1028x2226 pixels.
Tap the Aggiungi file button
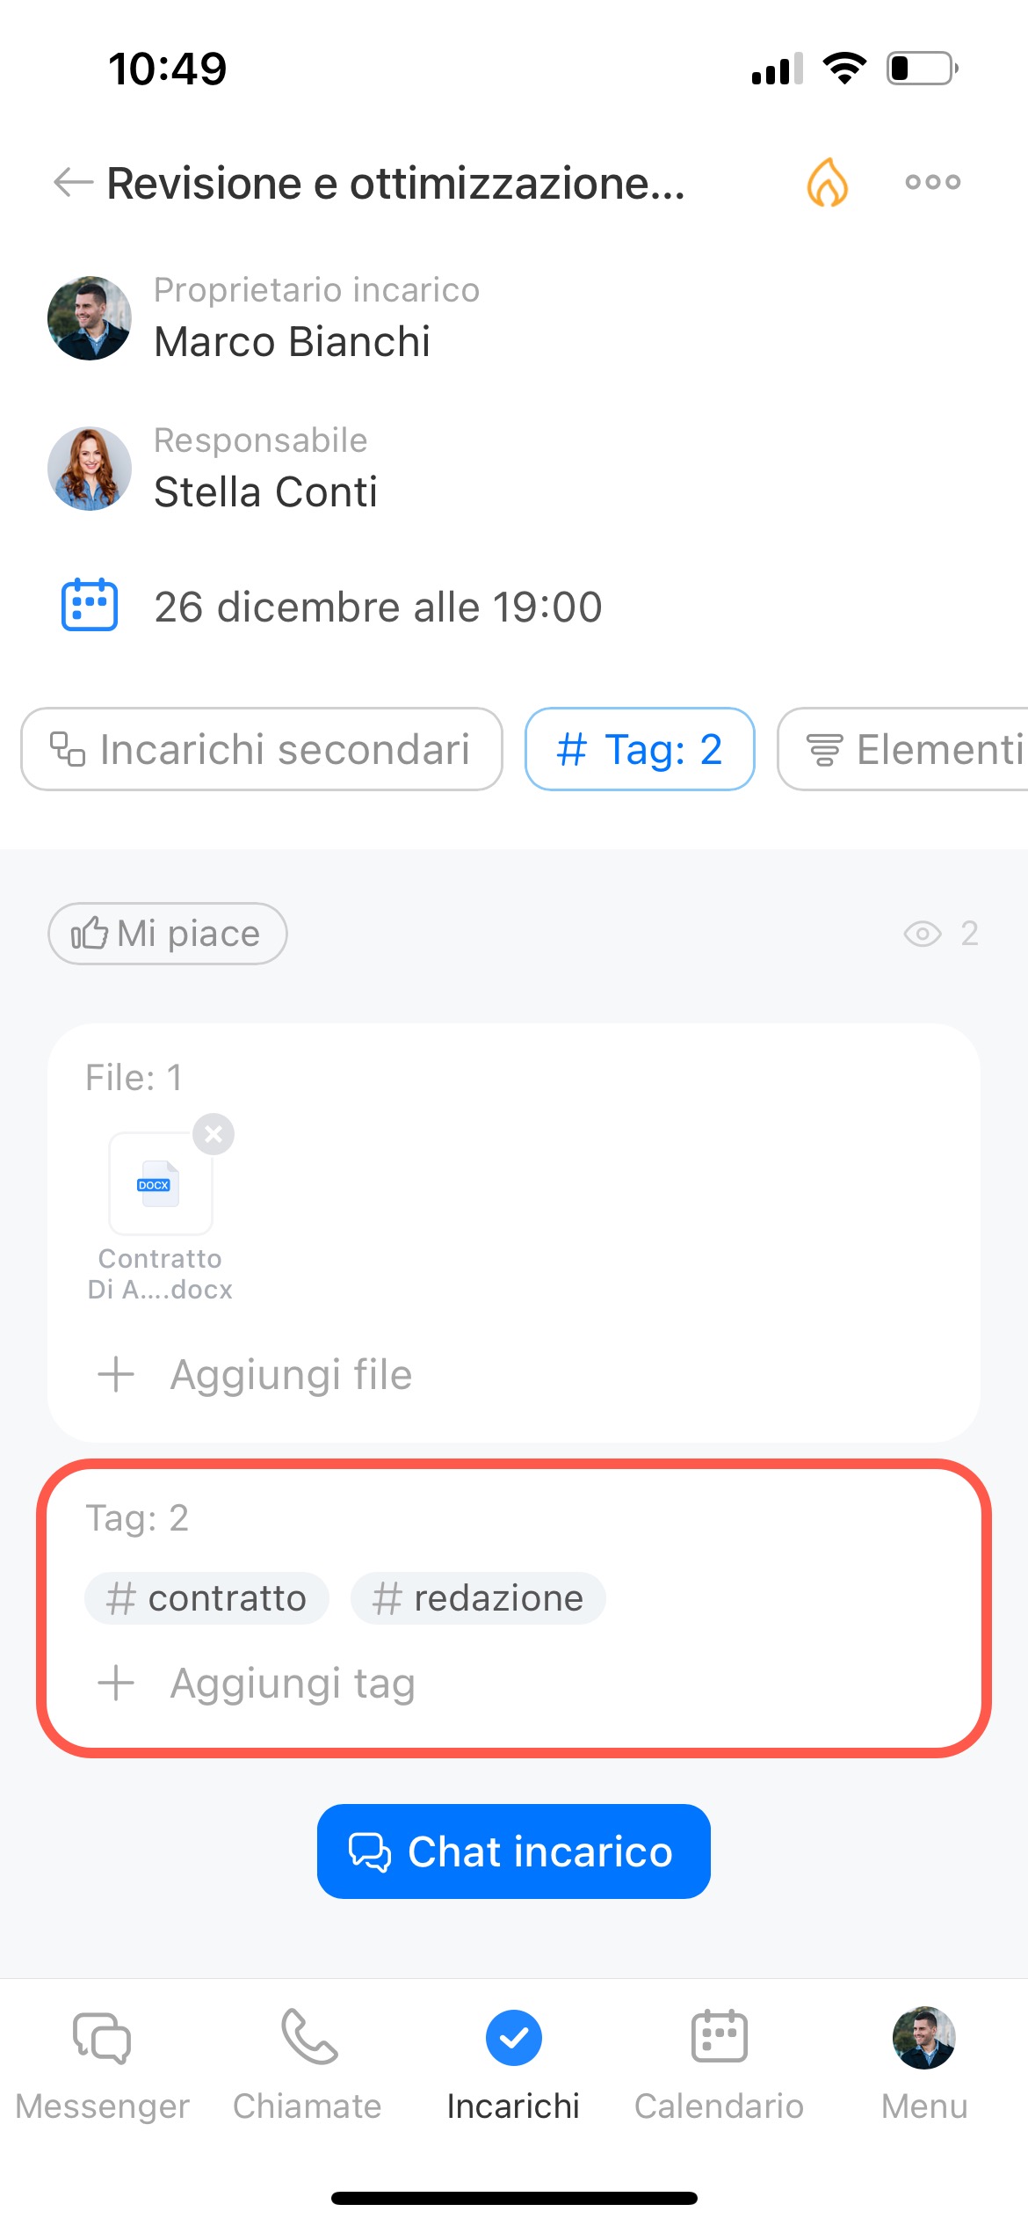[x=290, y=1374]
